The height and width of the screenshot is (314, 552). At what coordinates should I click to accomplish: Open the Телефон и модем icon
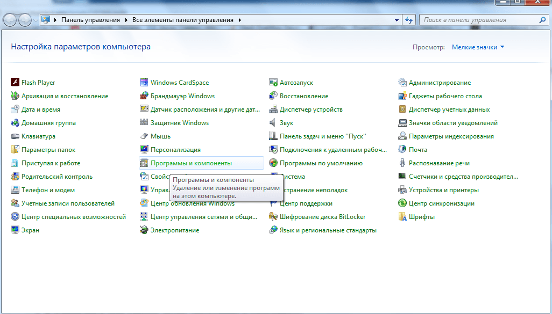(x=15, y=190)
